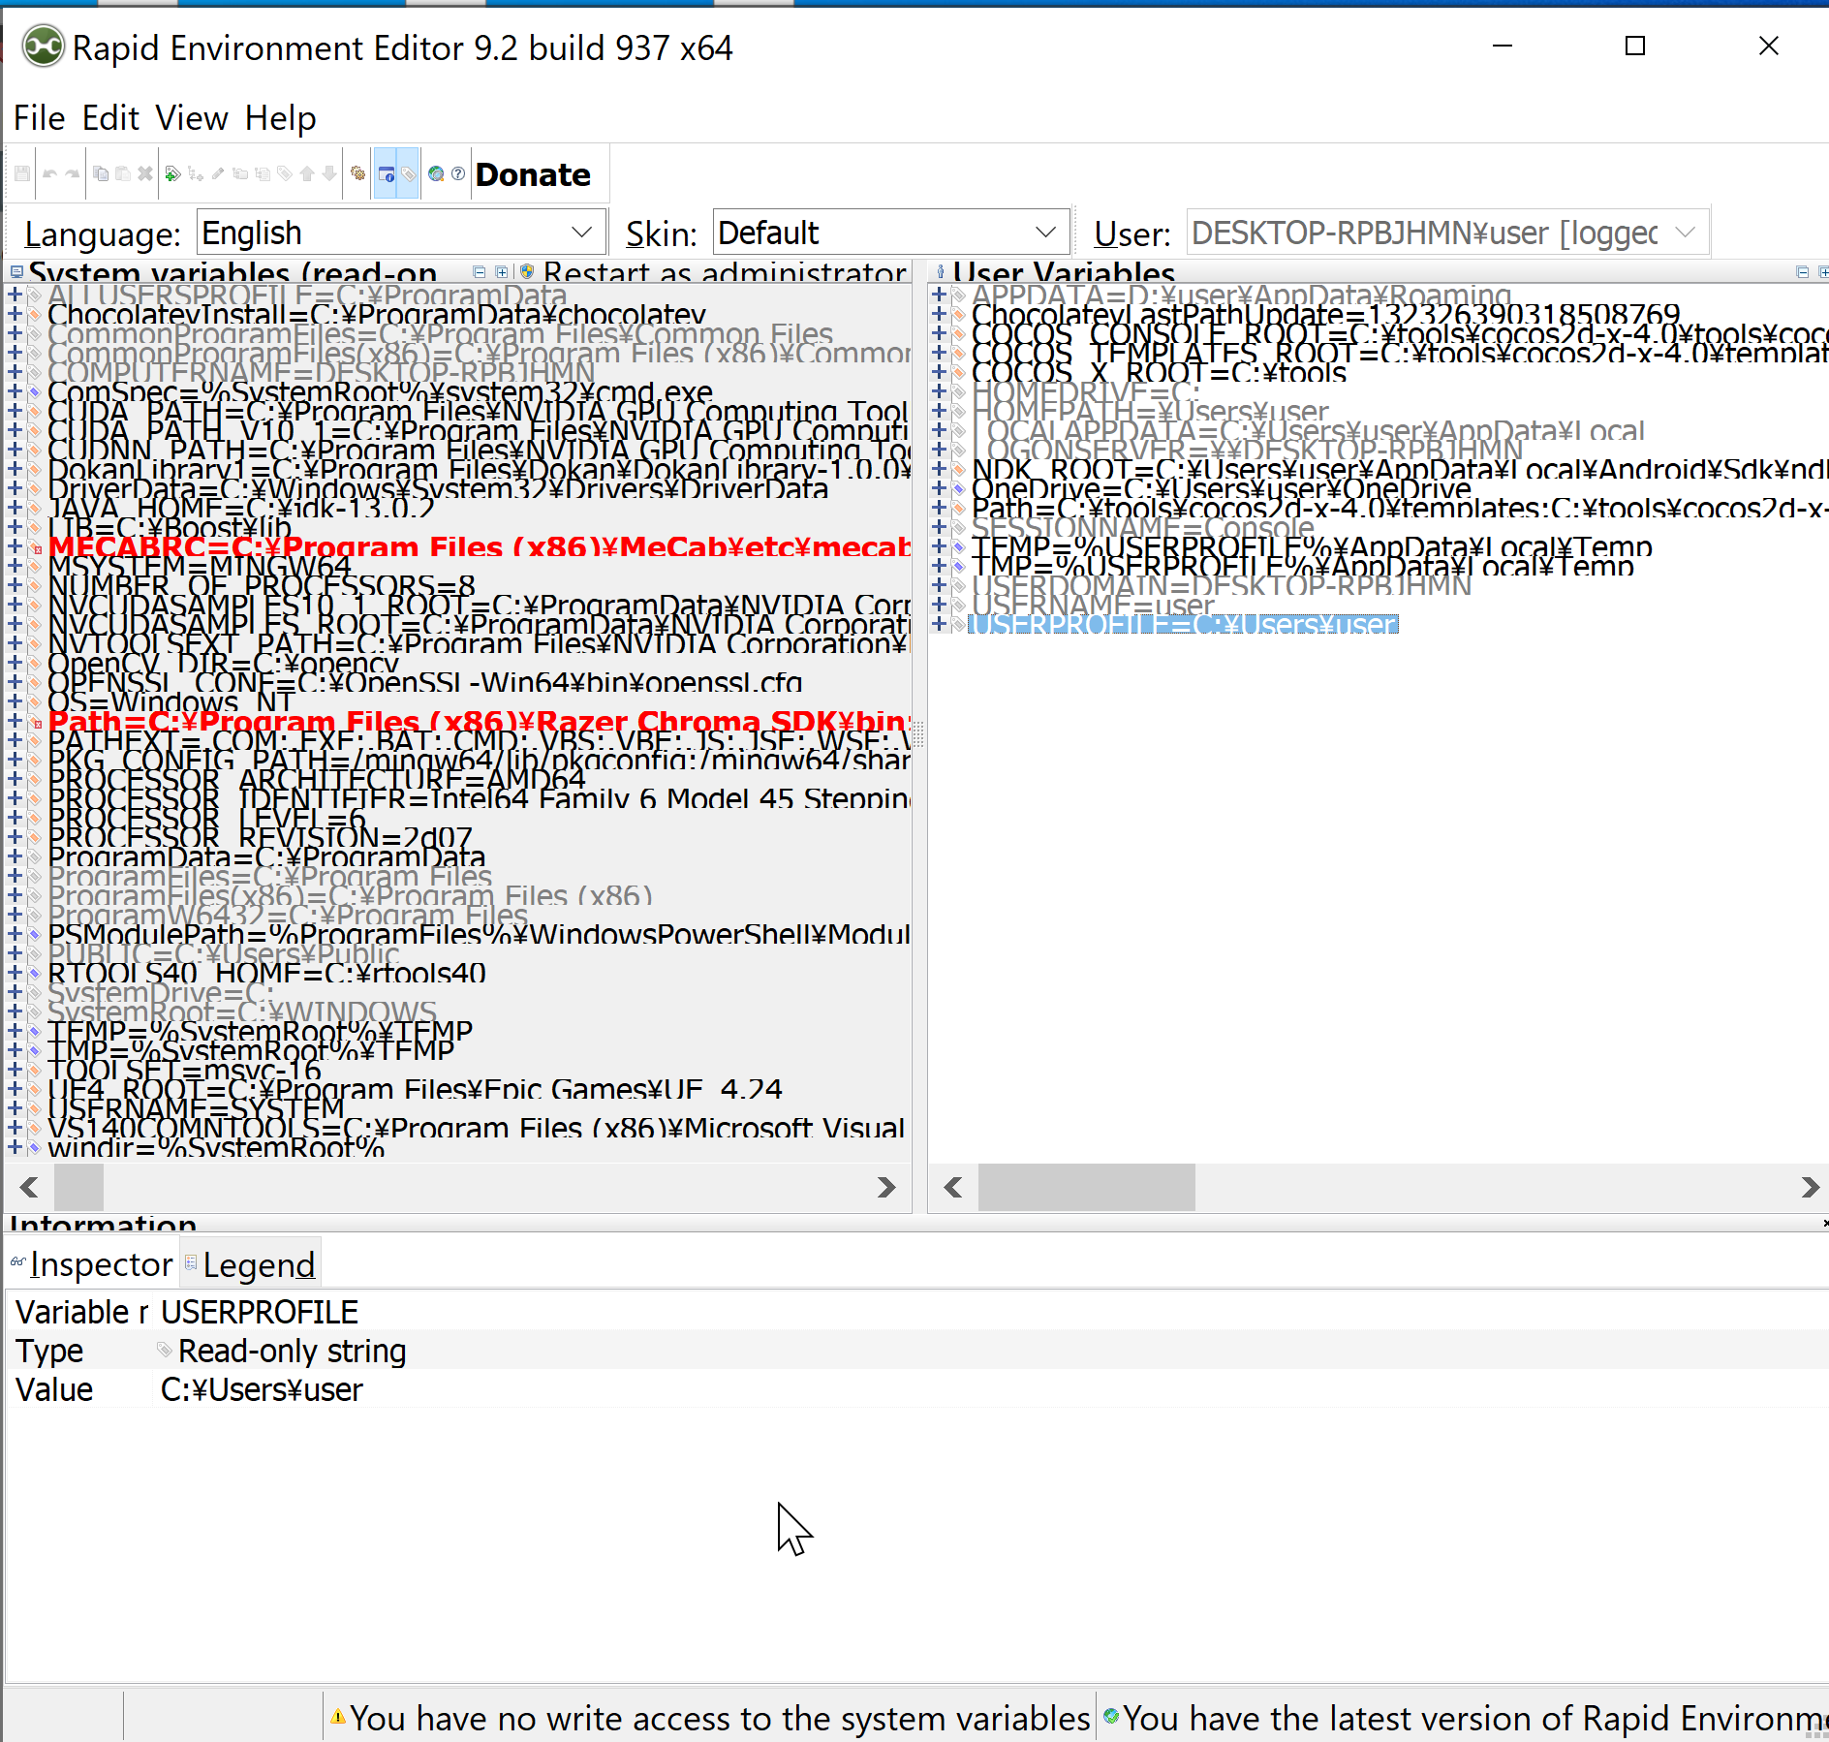Expand the PATHEXT variable node

point(15,740)
